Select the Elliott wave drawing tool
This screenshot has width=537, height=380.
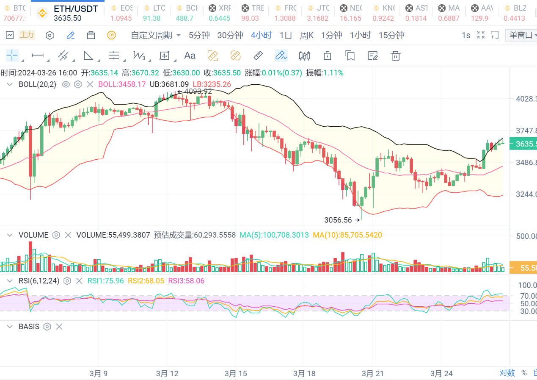139,55
